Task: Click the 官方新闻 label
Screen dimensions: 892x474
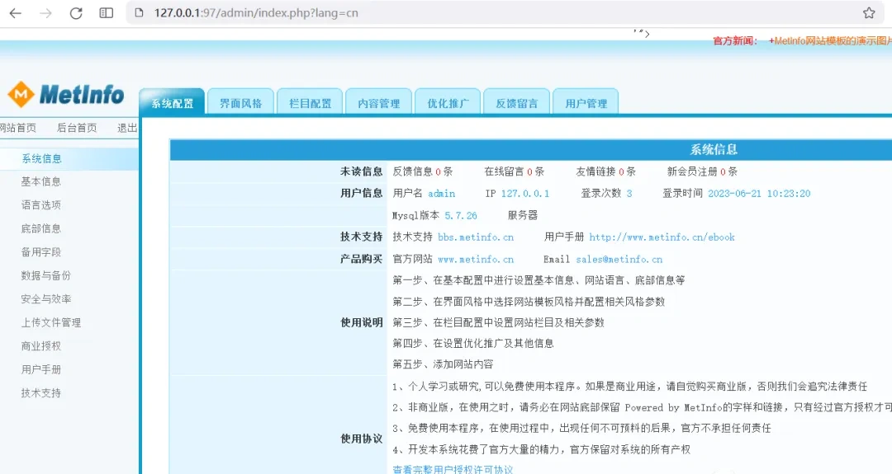Action: pyautogui.click(x=736, y=41)
